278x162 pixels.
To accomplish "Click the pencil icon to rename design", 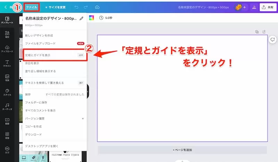I will pos(81,18).
